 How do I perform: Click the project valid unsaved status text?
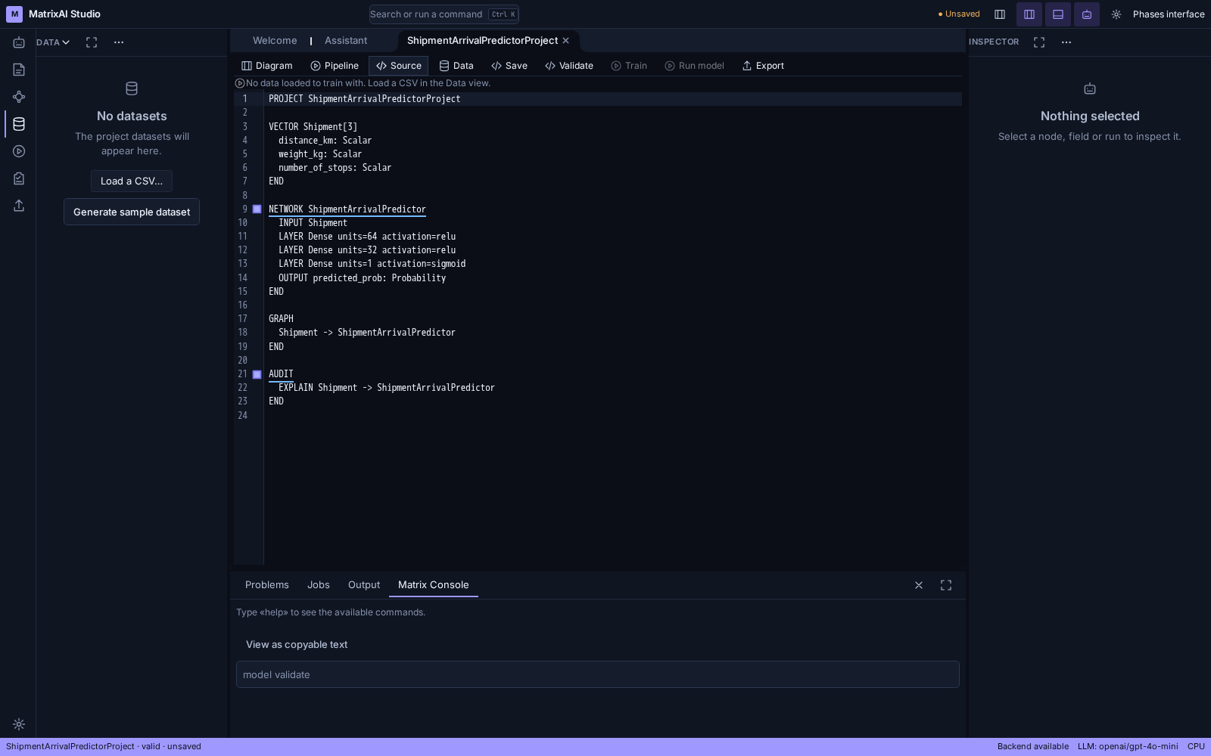[x=104, y=747]
